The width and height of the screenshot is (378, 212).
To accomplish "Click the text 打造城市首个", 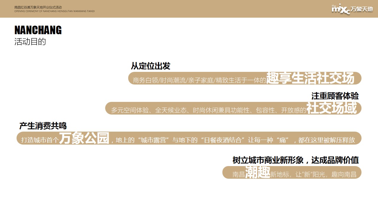I will (40, 140).
